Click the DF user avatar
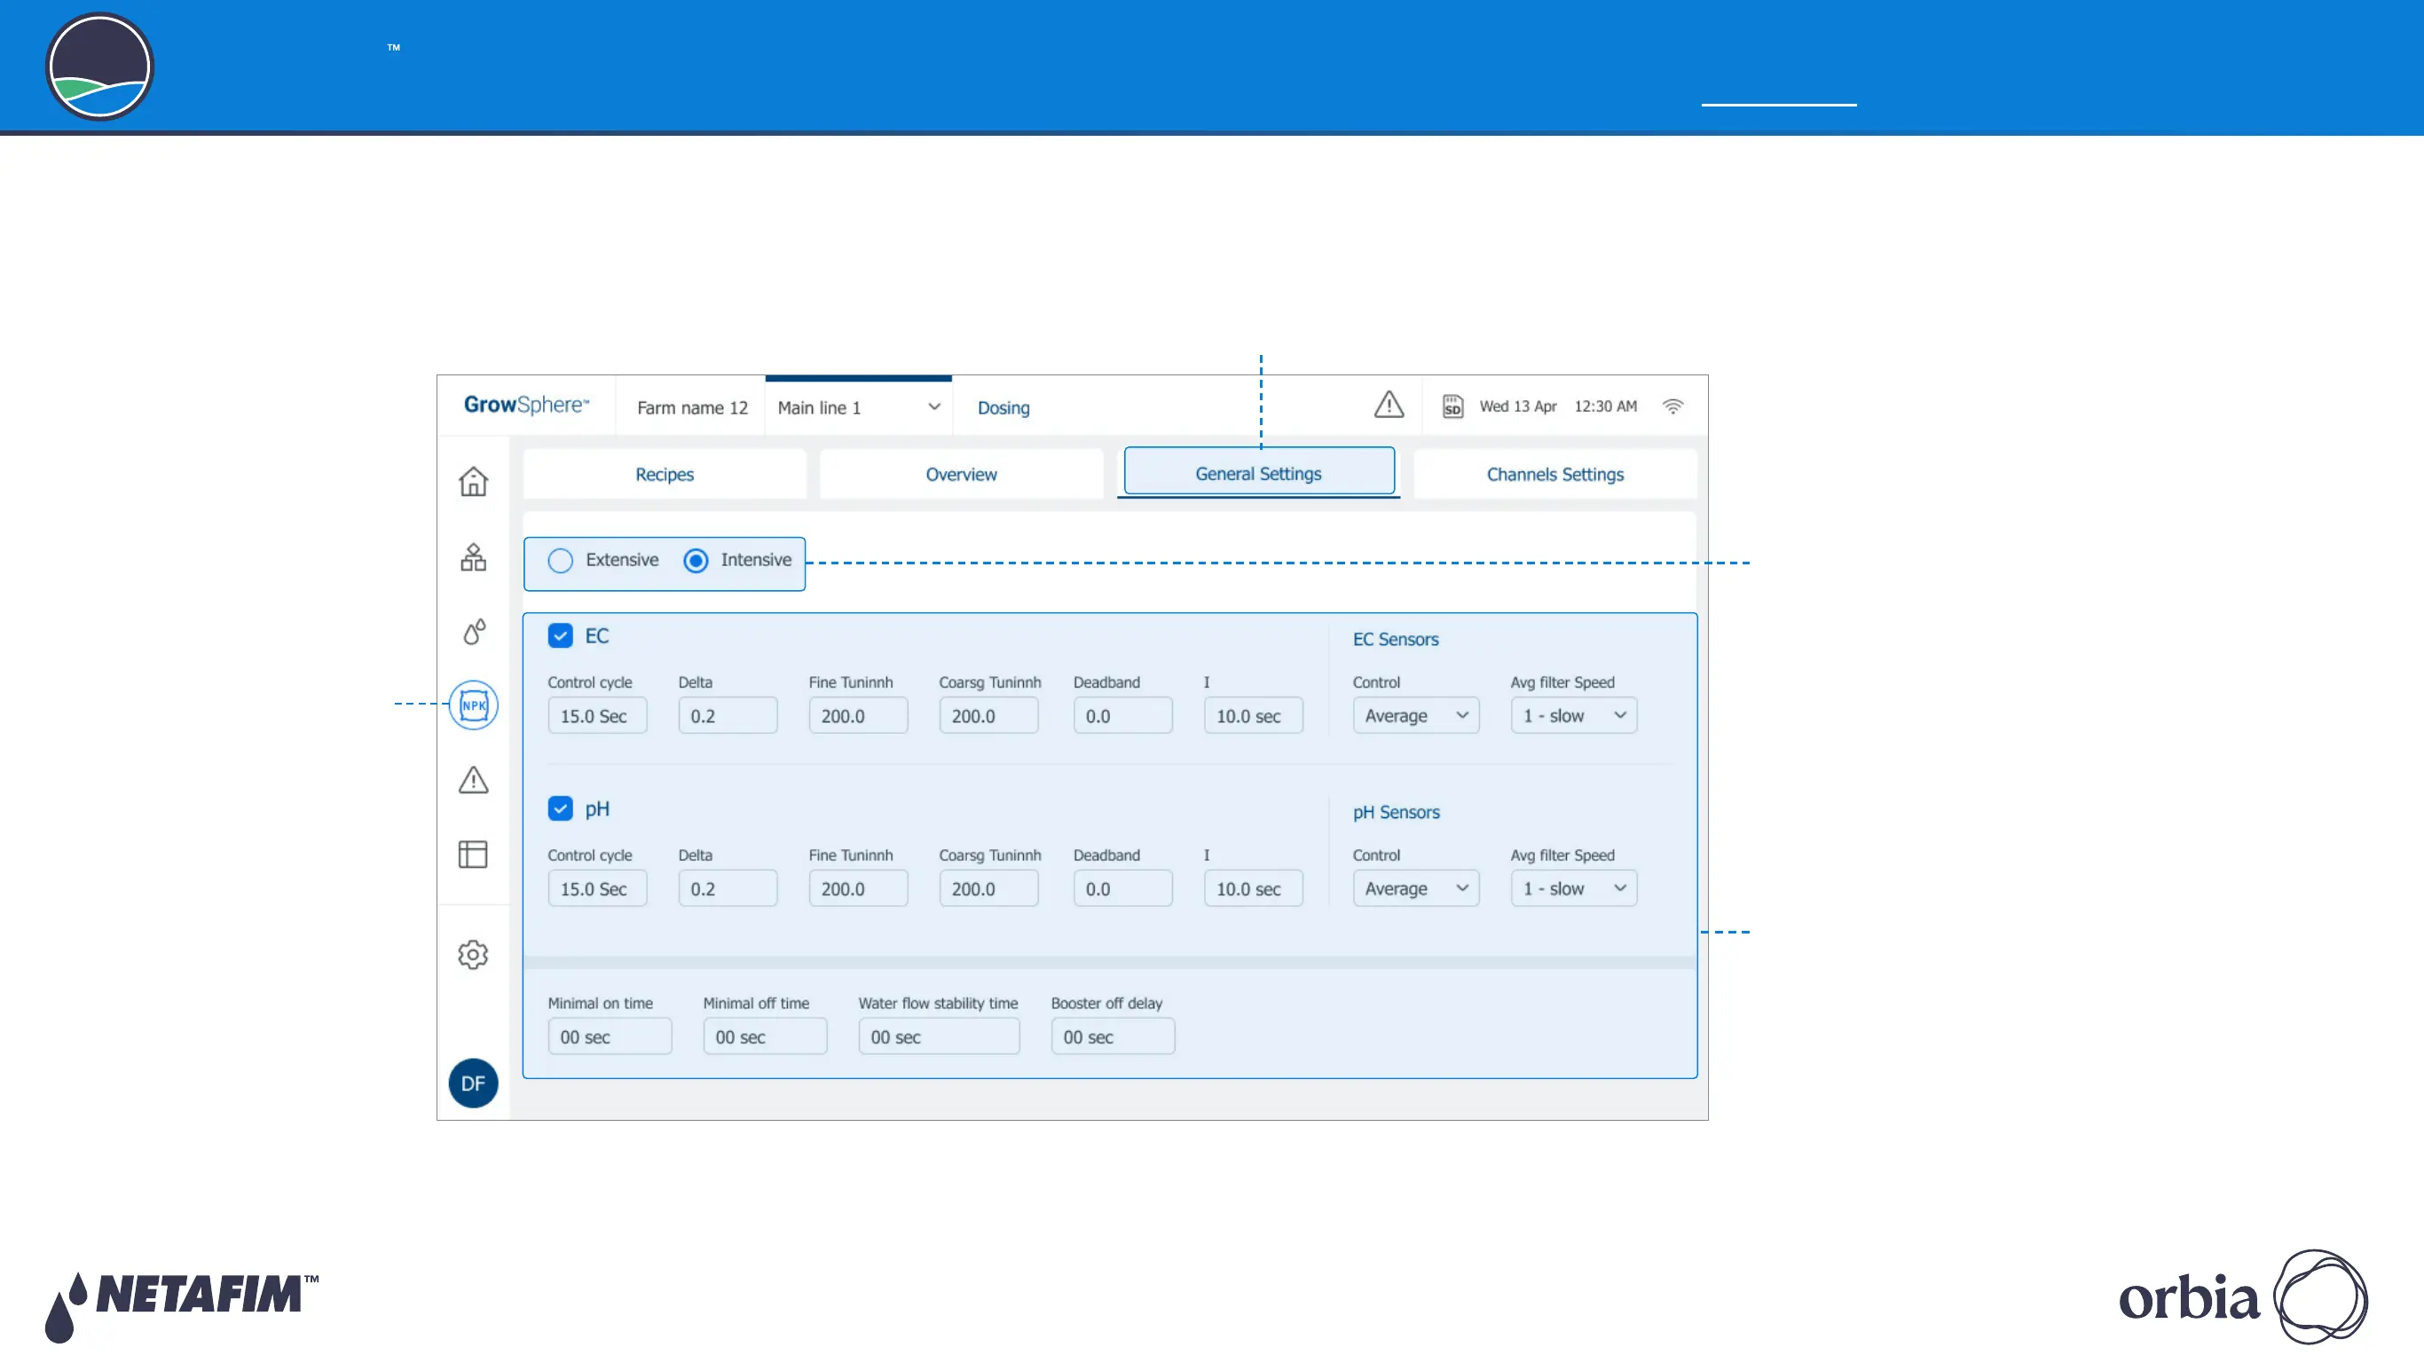The image size is (2424, 1363). pyautogui.click(x=473, y=1083)
